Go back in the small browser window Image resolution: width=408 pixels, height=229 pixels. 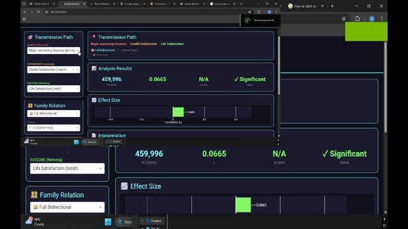coord(24,12)
